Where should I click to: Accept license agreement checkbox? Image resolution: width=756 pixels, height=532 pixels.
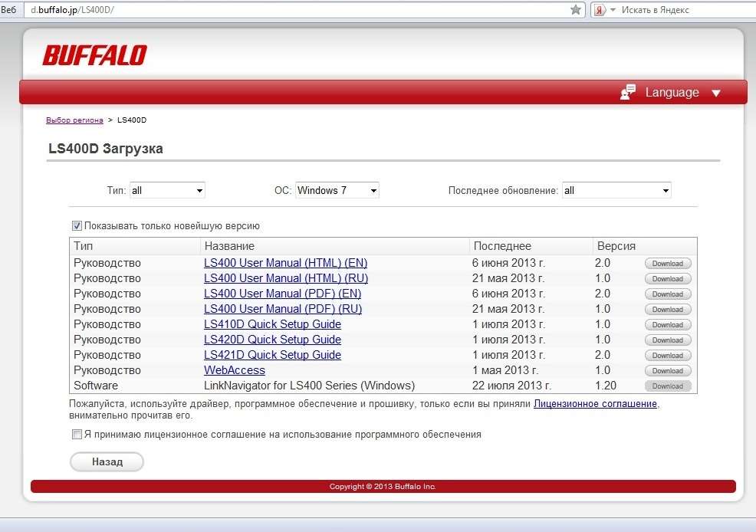(77, 435)
